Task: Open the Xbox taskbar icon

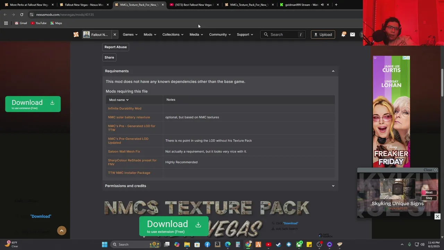Action: point(299,244)
